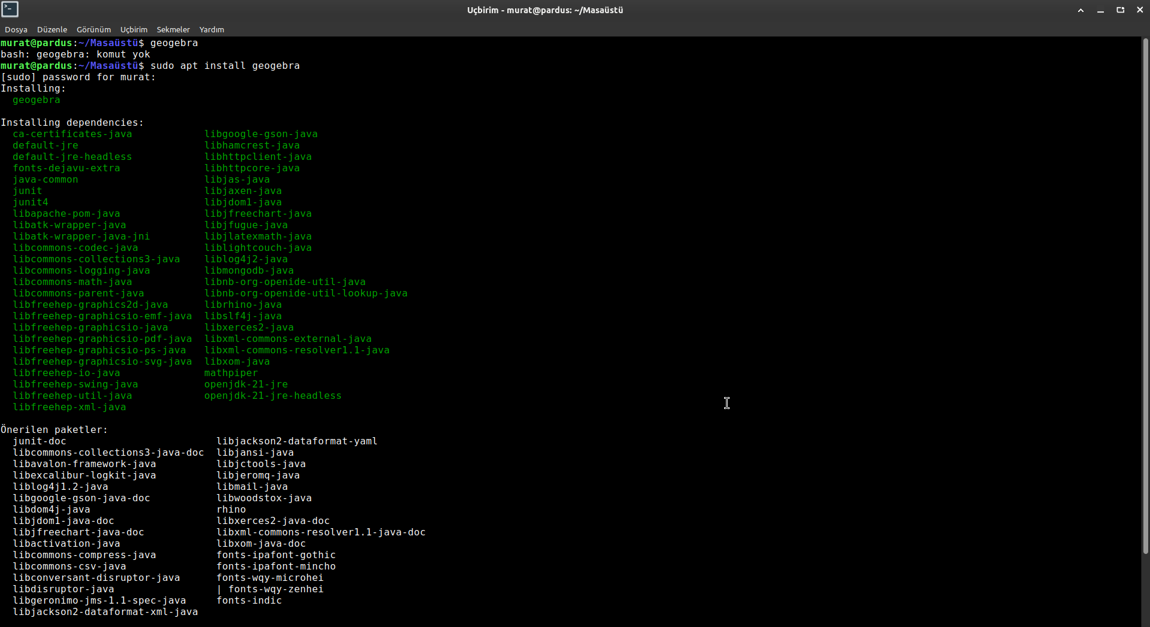1150x627 pixels.
Task: Click the 'libcommons-codec-java' package name
Action: (x=75, y=248)
